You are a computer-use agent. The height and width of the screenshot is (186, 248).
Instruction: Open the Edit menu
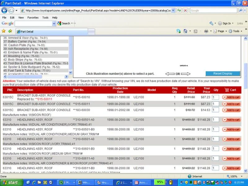(x=12, y=18)
